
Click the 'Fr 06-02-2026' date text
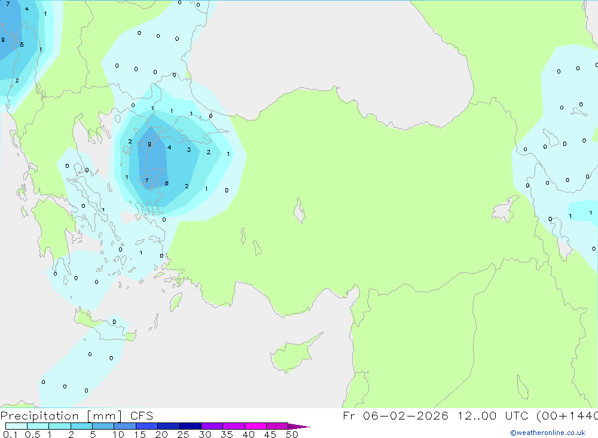(395, 416)
